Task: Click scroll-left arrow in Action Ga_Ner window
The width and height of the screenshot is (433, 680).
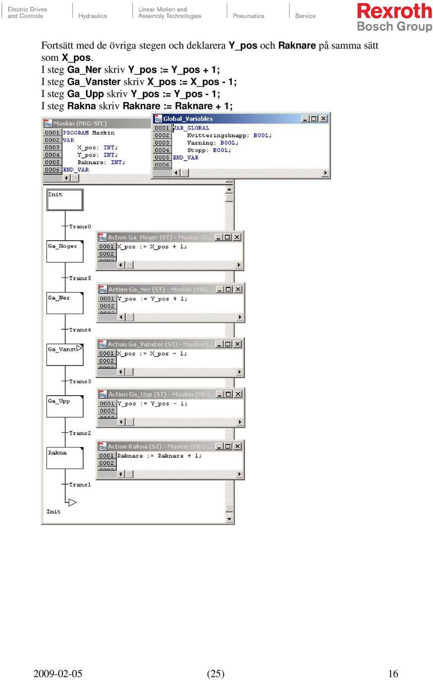Action: pos(121,317)
